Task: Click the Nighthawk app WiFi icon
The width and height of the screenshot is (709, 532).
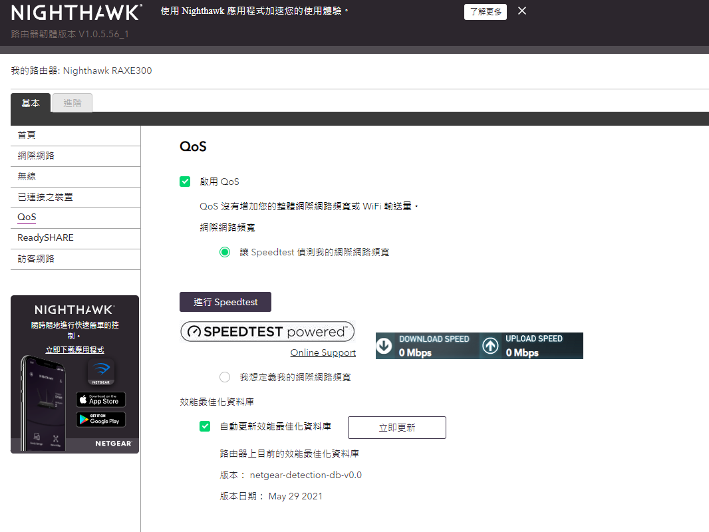Action: click(101, 372)
